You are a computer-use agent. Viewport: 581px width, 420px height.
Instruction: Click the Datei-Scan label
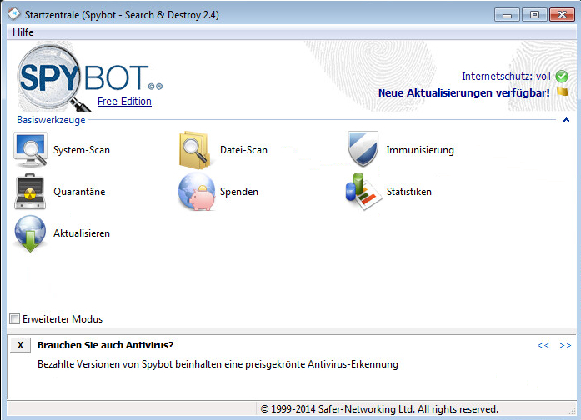(243, 150)
